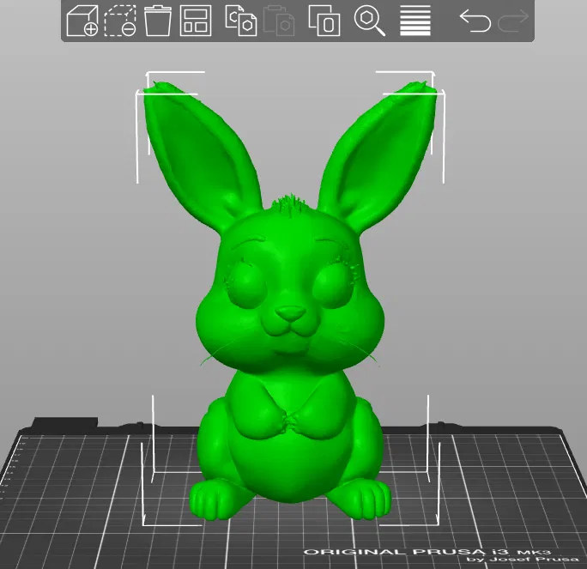587x569 pixels.
Task: Click the Add instance icon
Action: (324, 21)
